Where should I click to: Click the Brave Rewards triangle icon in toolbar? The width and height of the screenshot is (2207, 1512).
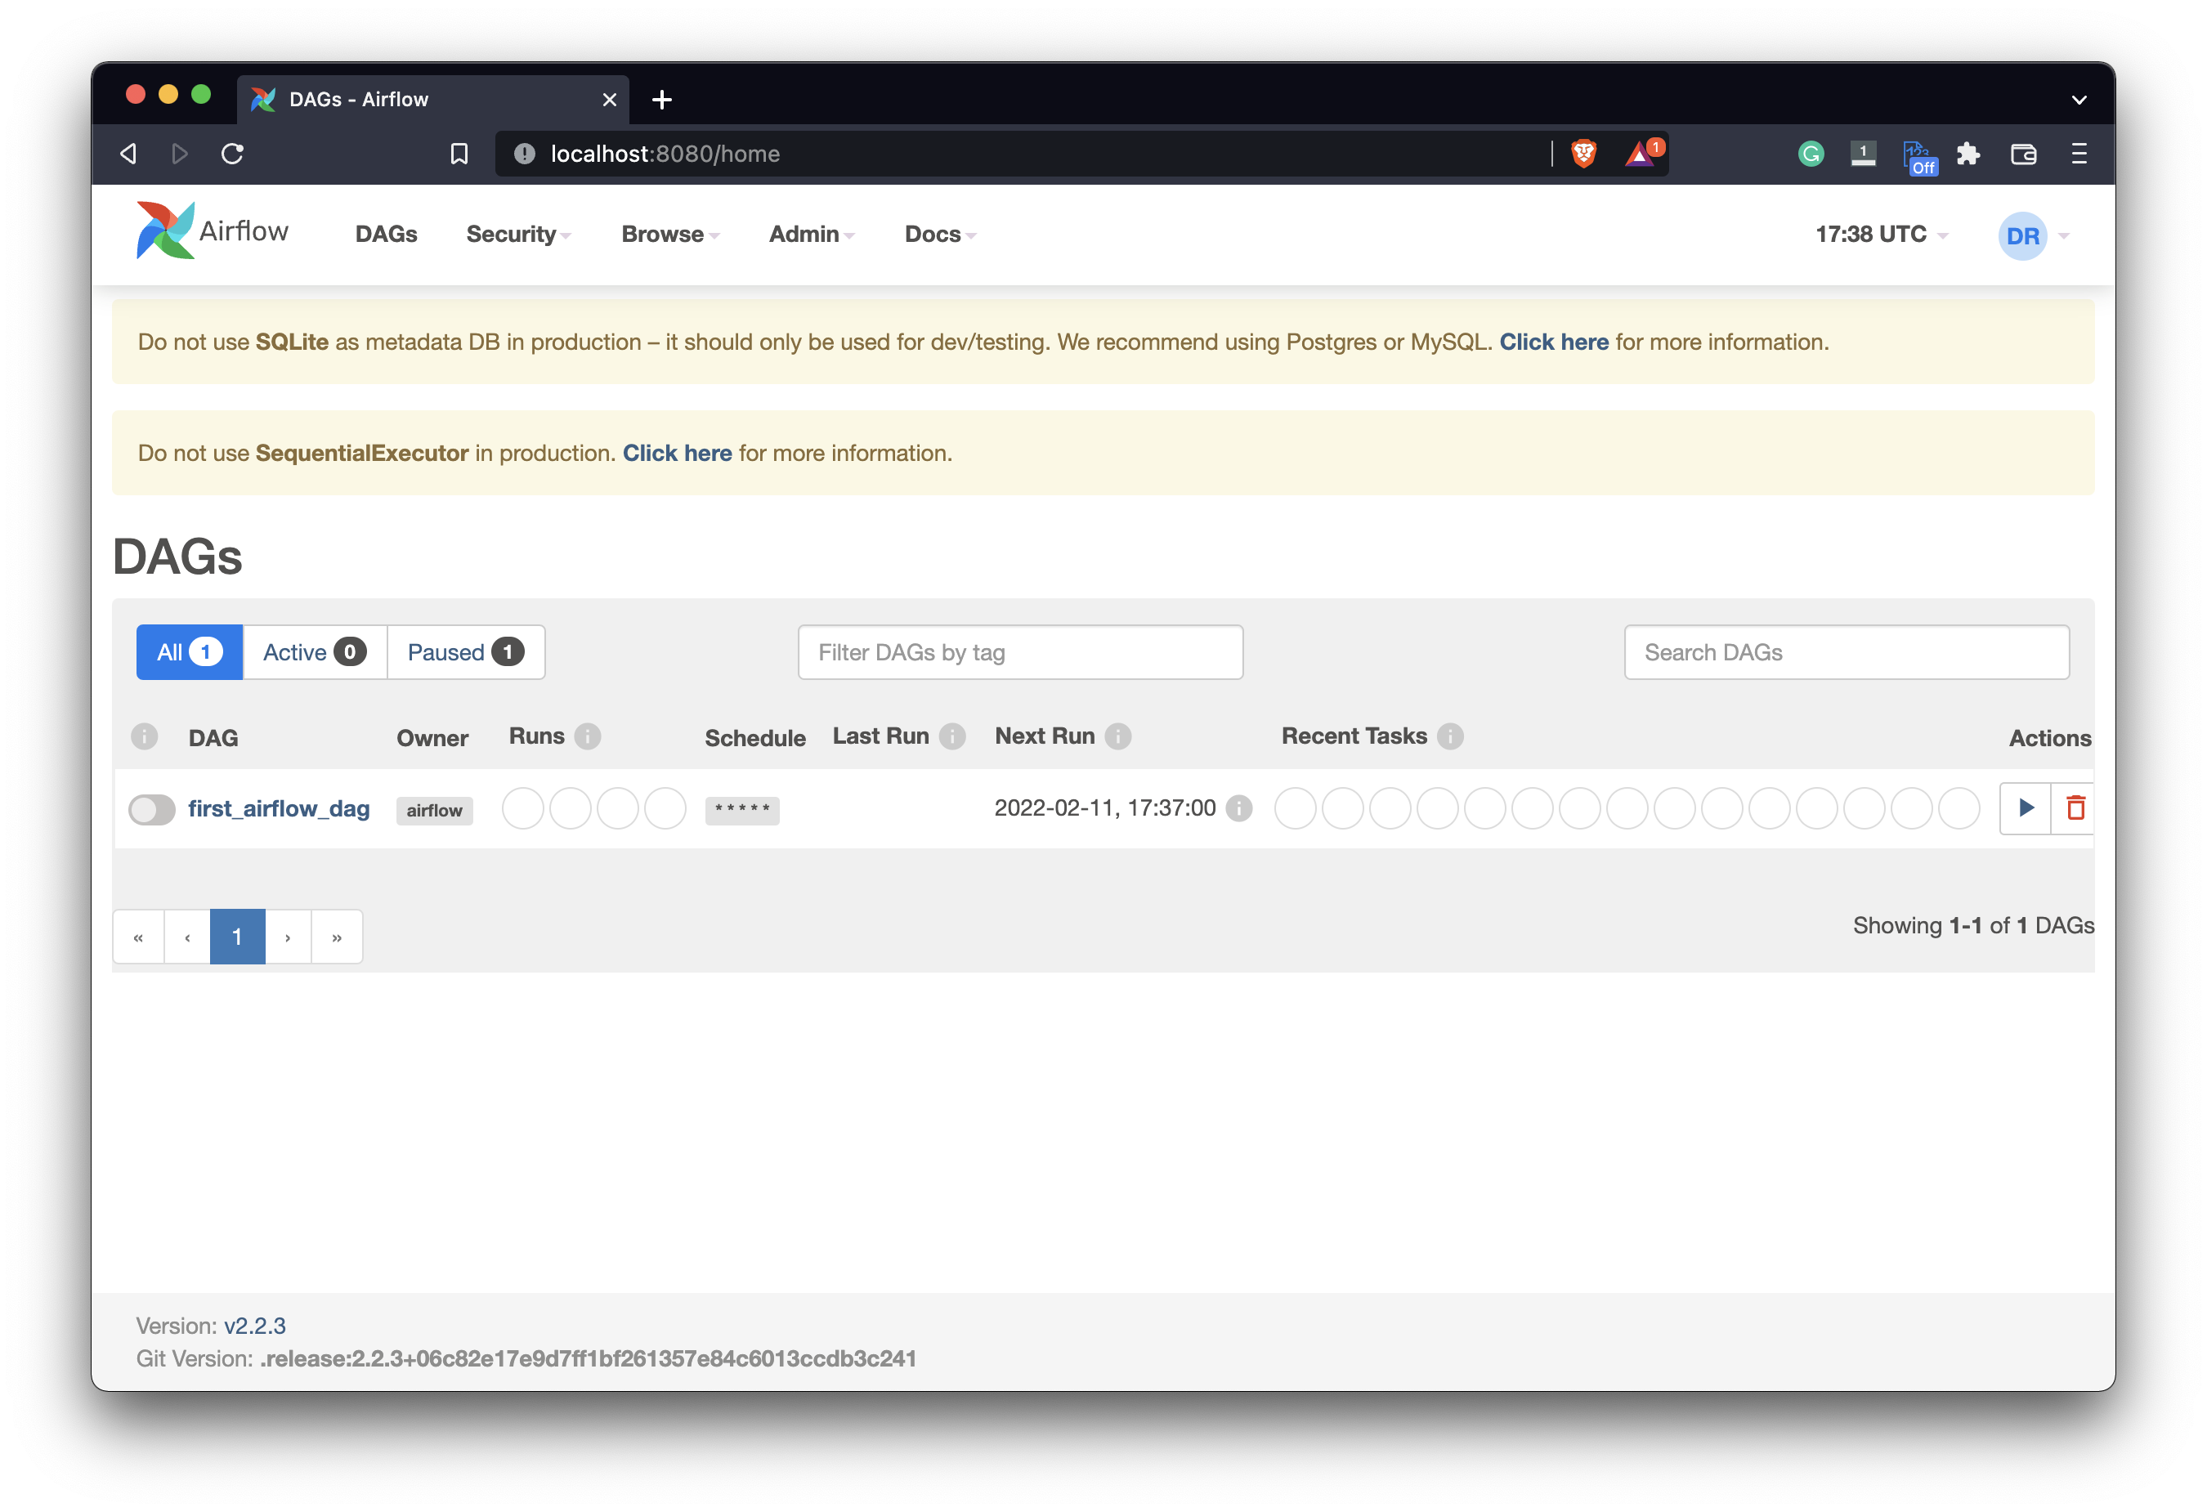[x=1640, y=153]
